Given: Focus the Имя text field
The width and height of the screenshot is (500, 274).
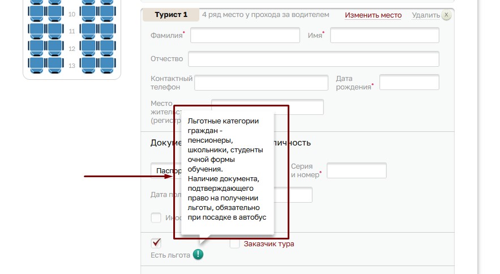Looking at the screenshot, I should click(384, 36).
